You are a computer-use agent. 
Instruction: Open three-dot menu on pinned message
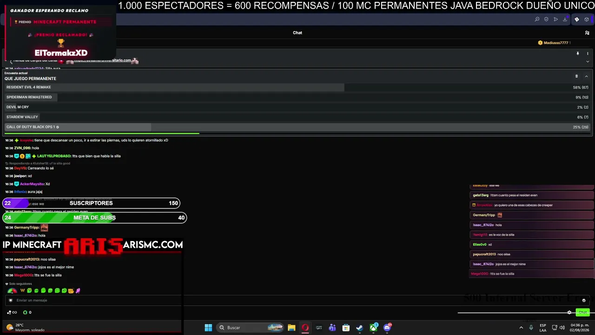(x=588, y=54)
